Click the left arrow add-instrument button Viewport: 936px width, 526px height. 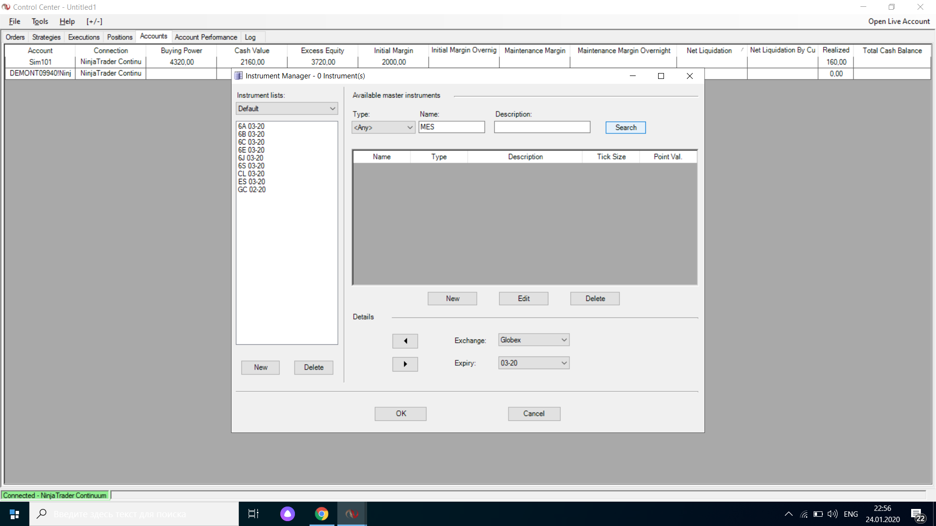(x=405, y=341)
